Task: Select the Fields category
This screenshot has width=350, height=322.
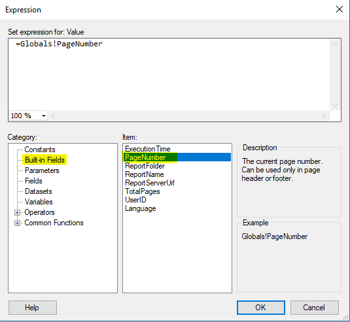Action: (33, 181)
